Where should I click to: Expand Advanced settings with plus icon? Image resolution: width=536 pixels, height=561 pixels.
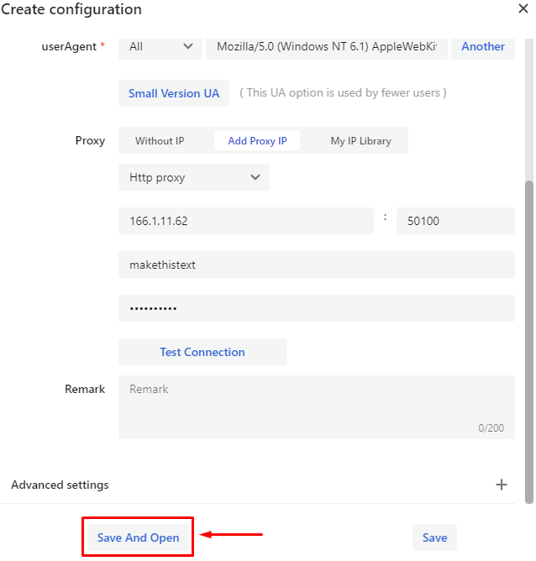[502, 485]
